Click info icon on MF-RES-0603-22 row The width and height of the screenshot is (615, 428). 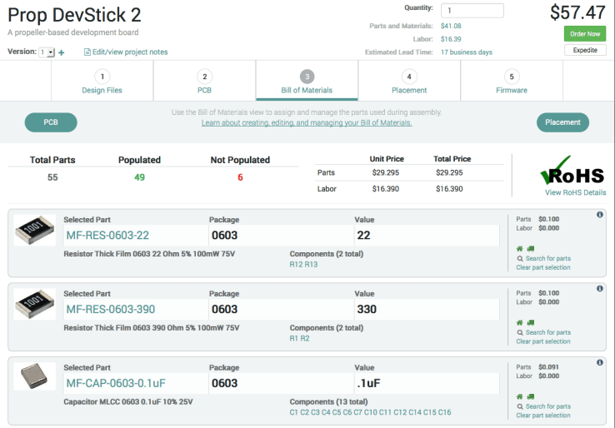(599, 215)
